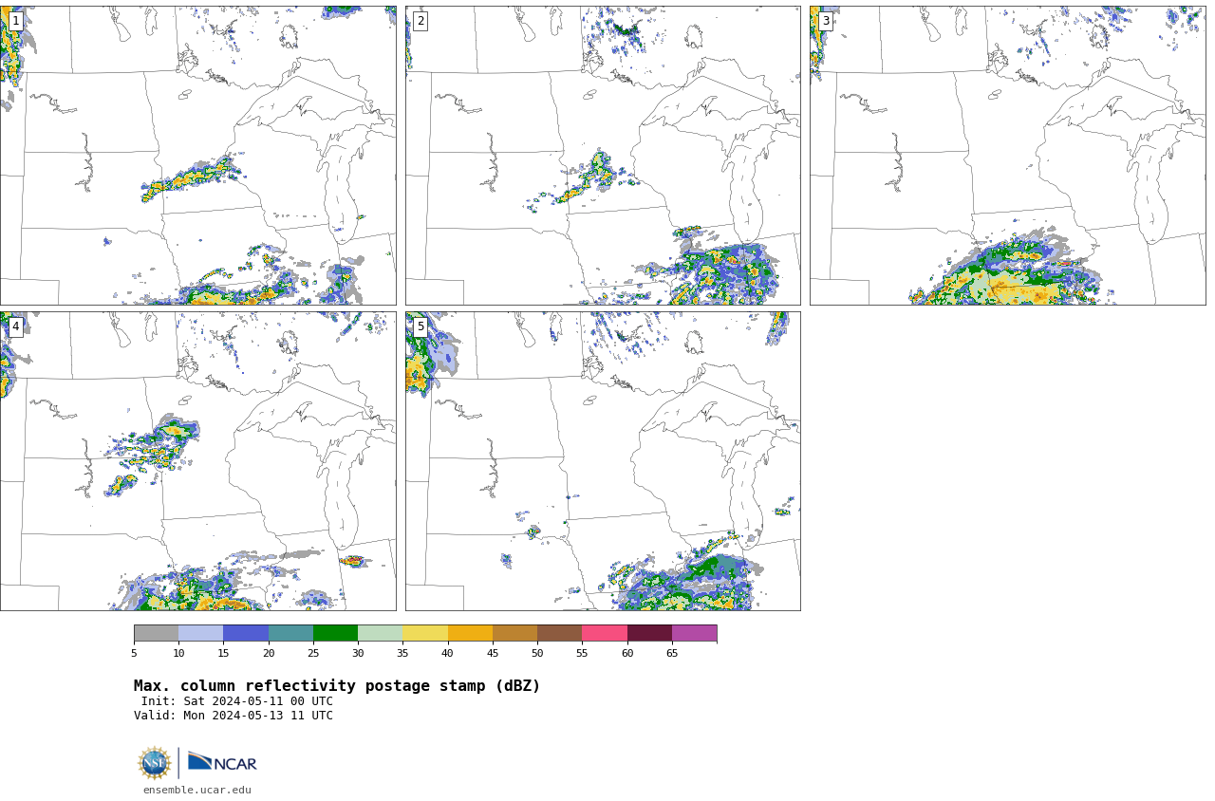1215x801 pixels.
Task: Click the teal 20-25 dBZ swatch
Action: coord(290,633)
